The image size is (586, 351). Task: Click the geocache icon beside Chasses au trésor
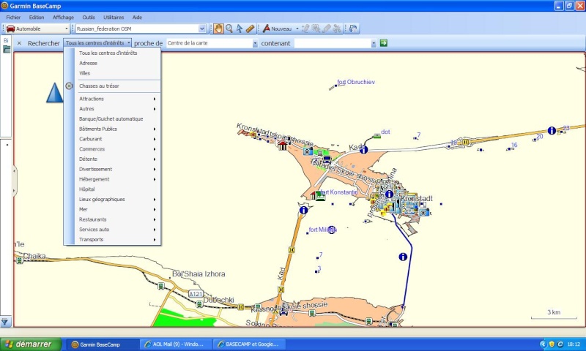pos(69,86)
